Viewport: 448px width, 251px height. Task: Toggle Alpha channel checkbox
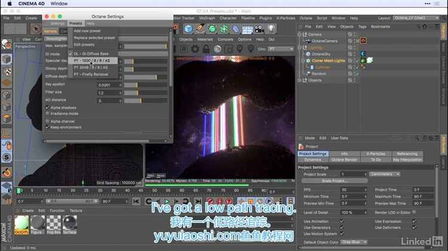(47, 121)
